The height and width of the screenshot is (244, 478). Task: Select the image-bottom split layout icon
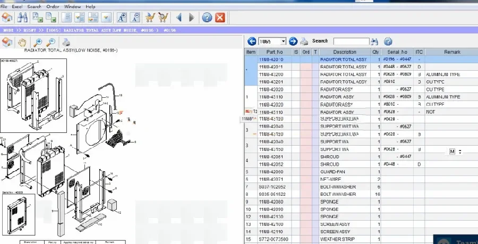point(93,18)
